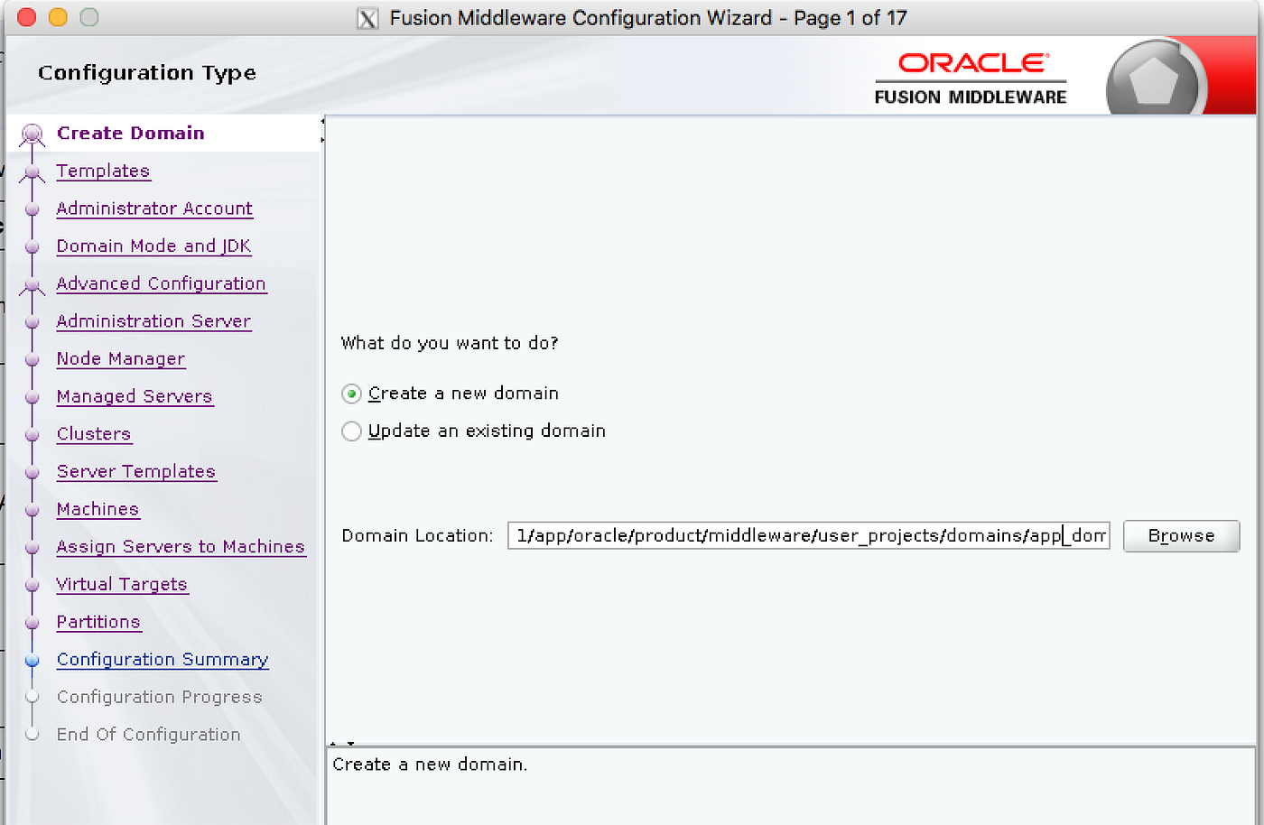Click the Managed Servers step bullet icon
Image resolution: width=1264 pixels, height=825 pixels.
(33, 397)
